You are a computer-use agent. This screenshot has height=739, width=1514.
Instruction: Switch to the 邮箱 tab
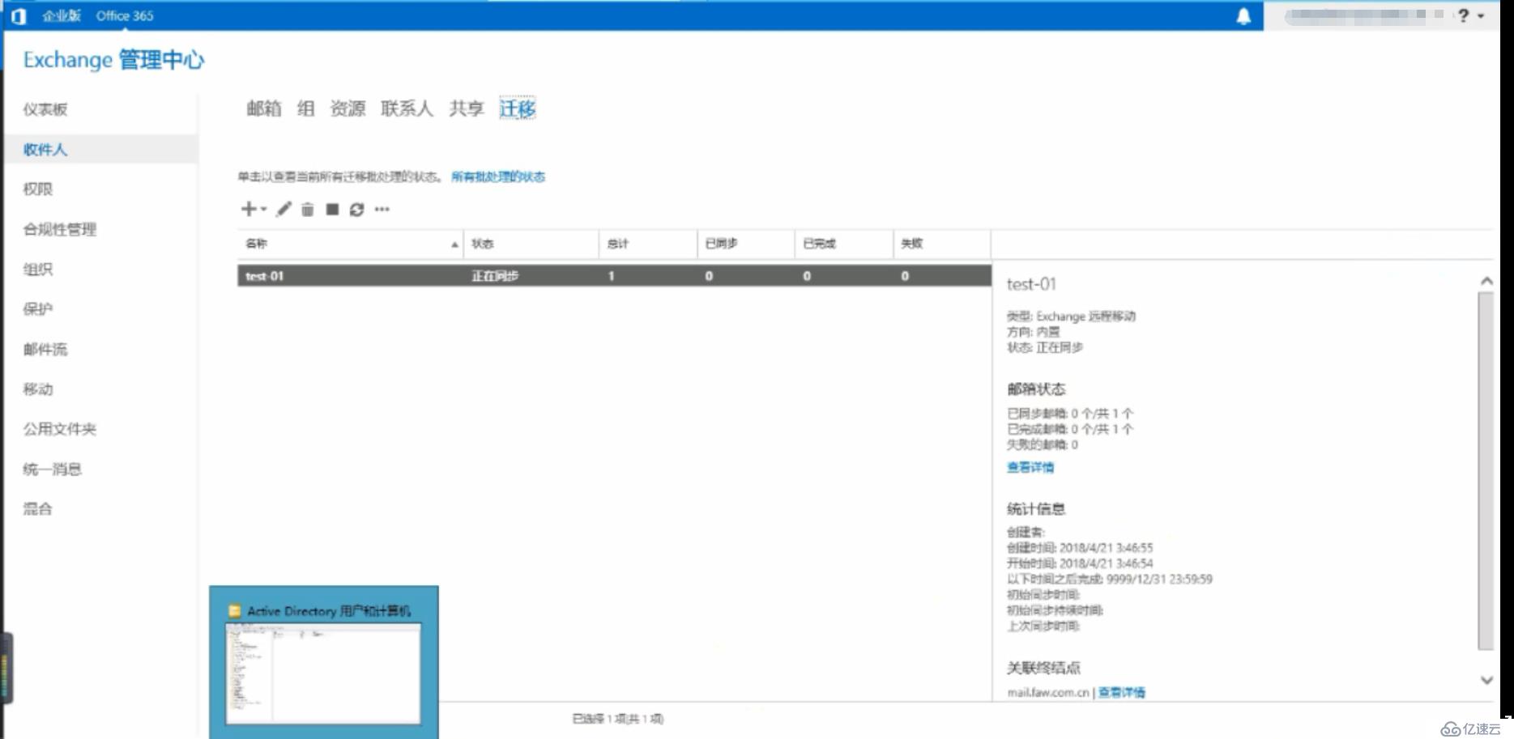click(x=264, y=108)
